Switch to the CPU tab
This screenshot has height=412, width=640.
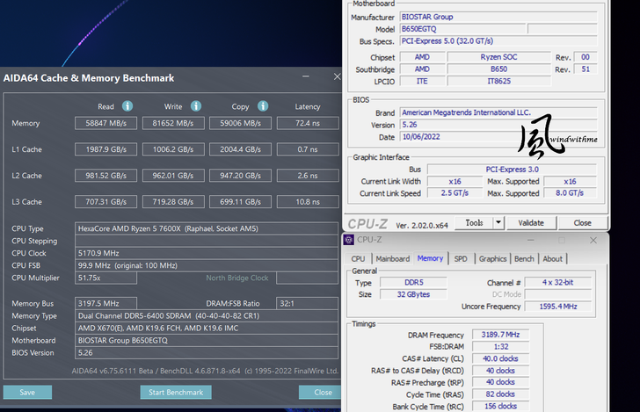(x=358, y=259)
